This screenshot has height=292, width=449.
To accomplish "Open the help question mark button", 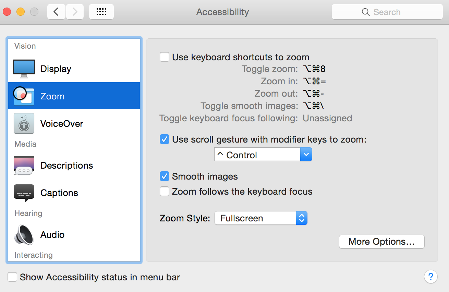I will tap(431, 277).
